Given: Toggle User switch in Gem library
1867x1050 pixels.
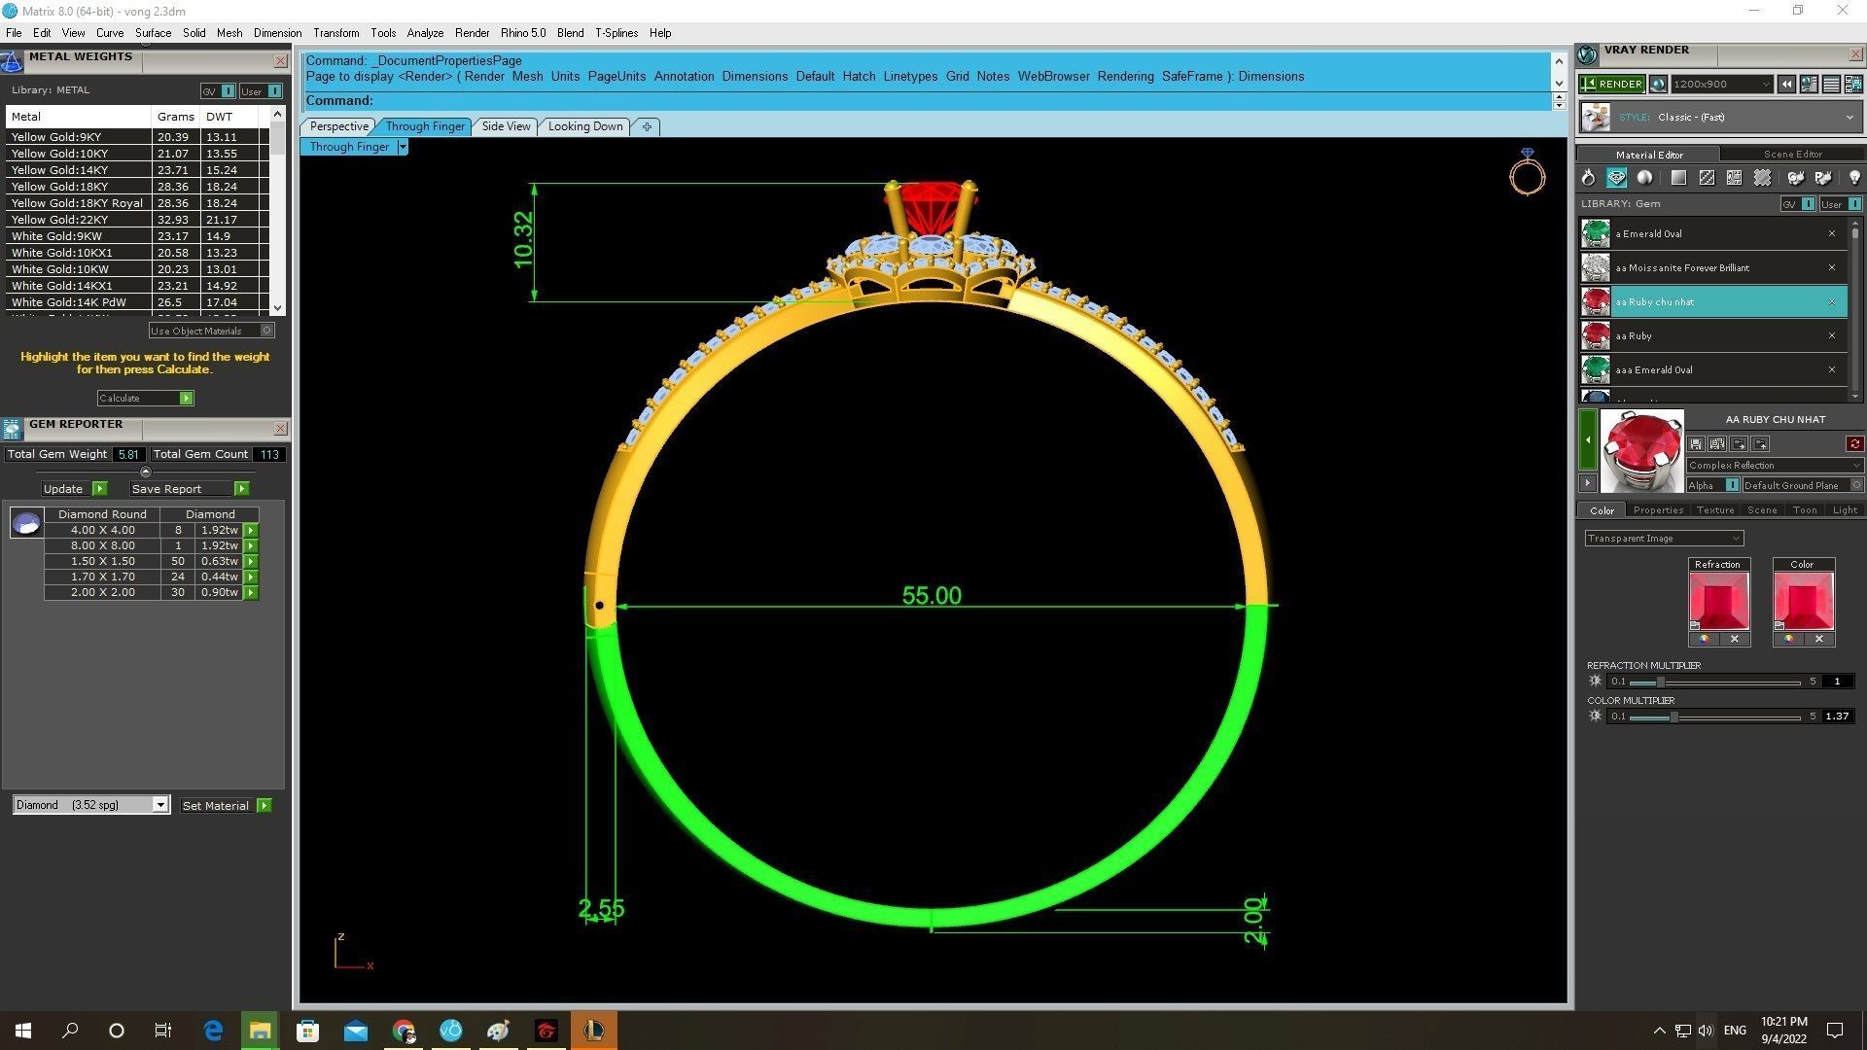Looking at the screenshot, I should click(x=1841, y=204).
